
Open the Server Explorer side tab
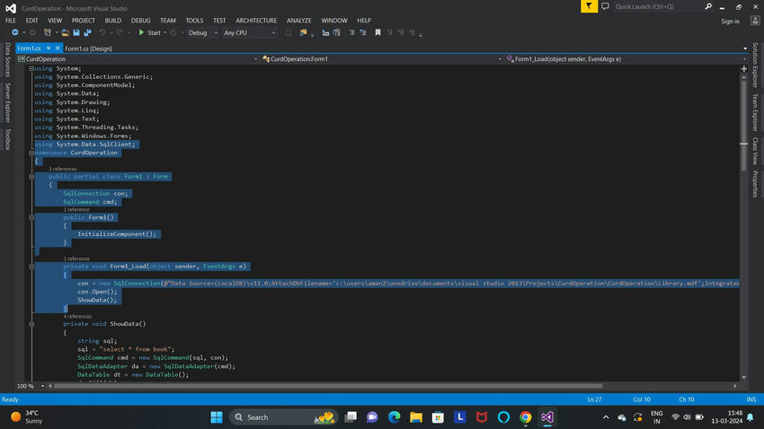coord(8,102)
